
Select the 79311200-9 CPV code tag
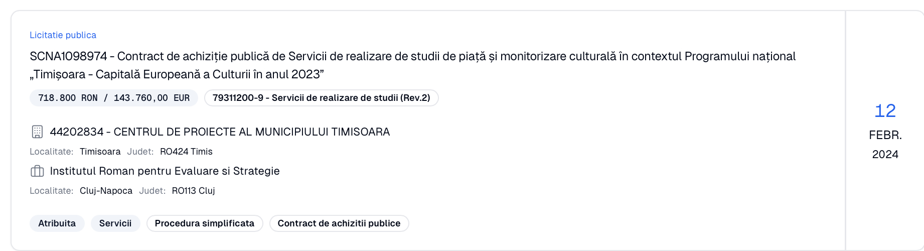click(321, 98)
